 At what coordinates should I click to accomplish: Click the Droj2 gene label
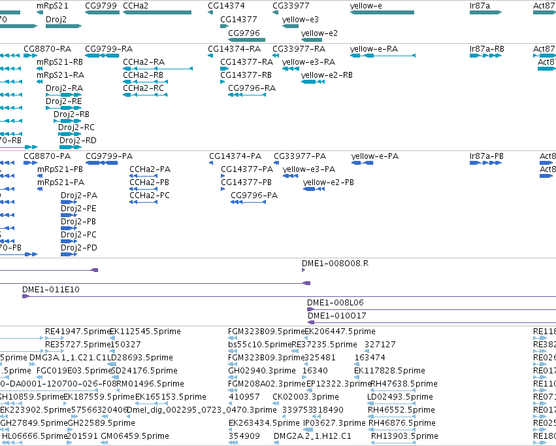pos(56,19)
